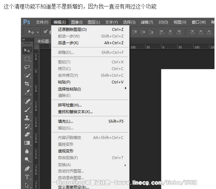This screenshot has width=216, height=189.
Task: Select the Move tool in toolbox
Action: (27, 50)
